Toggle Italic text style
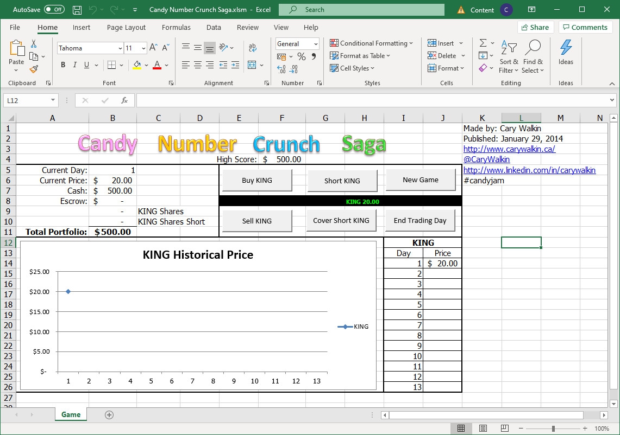The image size is (620, 435). tap(75, 65)
